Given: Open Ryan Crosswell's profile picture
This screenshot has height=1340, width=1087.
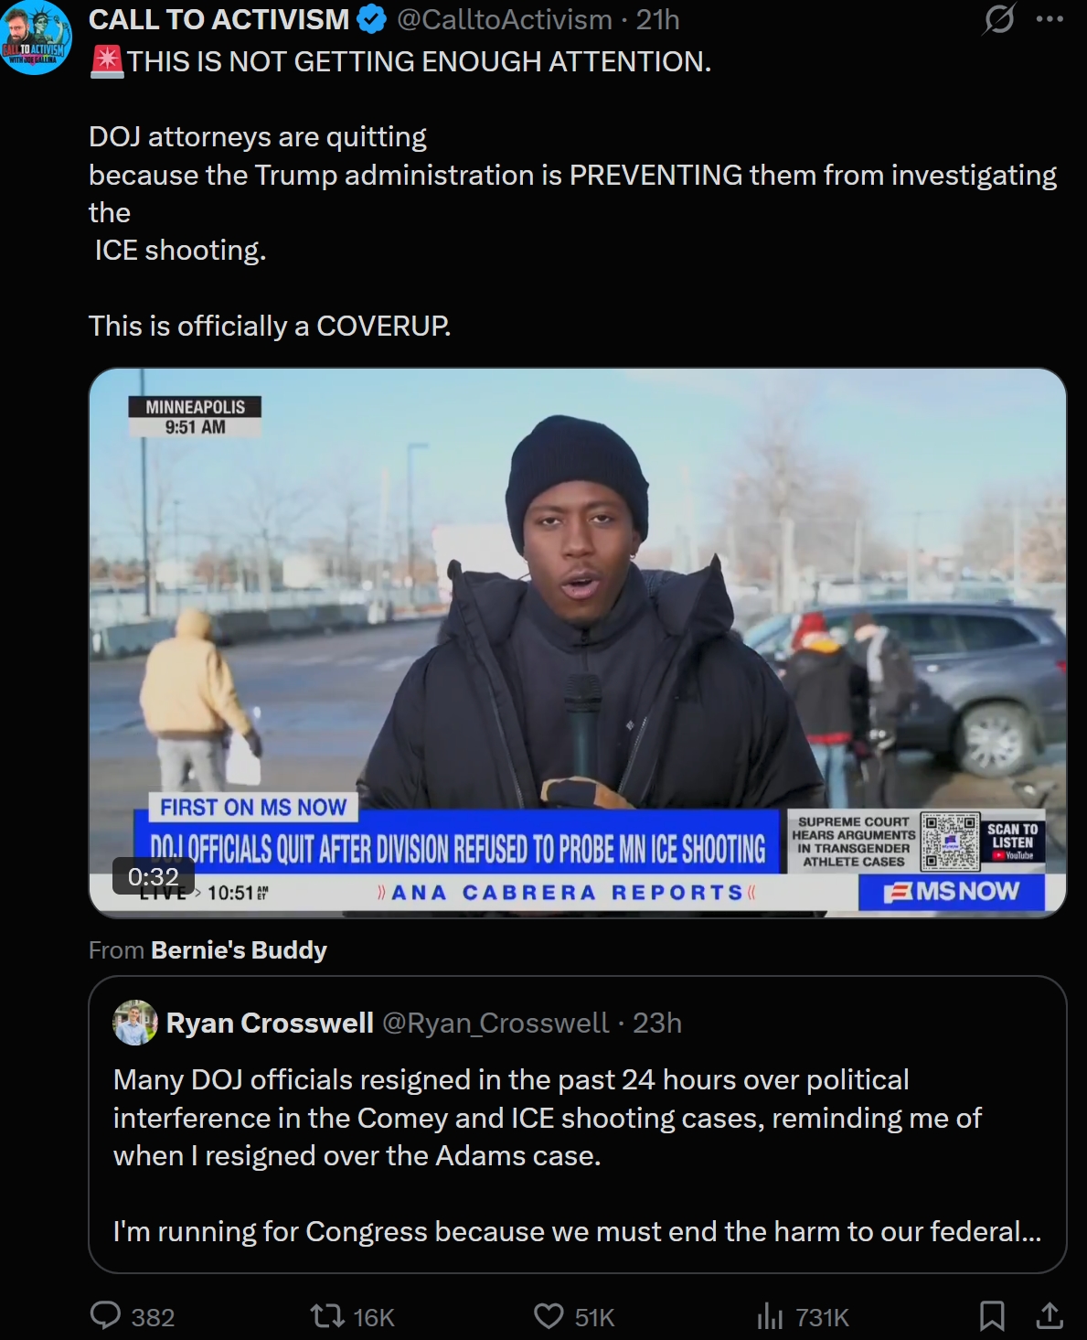Looking at the screenshot, I should pos(135,1023).
